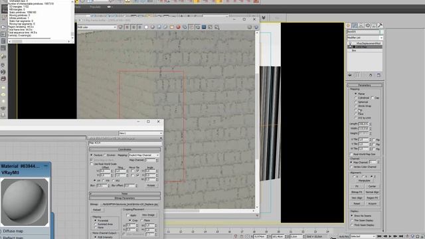
Task: Collapse the Bitmap Parameters rollout
Action: pos(125,198)
